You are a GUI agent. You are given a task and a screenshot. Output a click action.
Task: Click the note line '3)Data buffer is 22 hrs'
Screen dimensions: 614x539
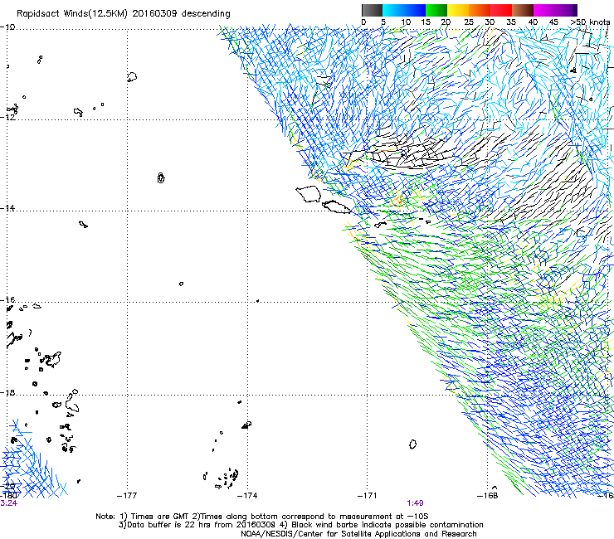[x=300, y=525]
